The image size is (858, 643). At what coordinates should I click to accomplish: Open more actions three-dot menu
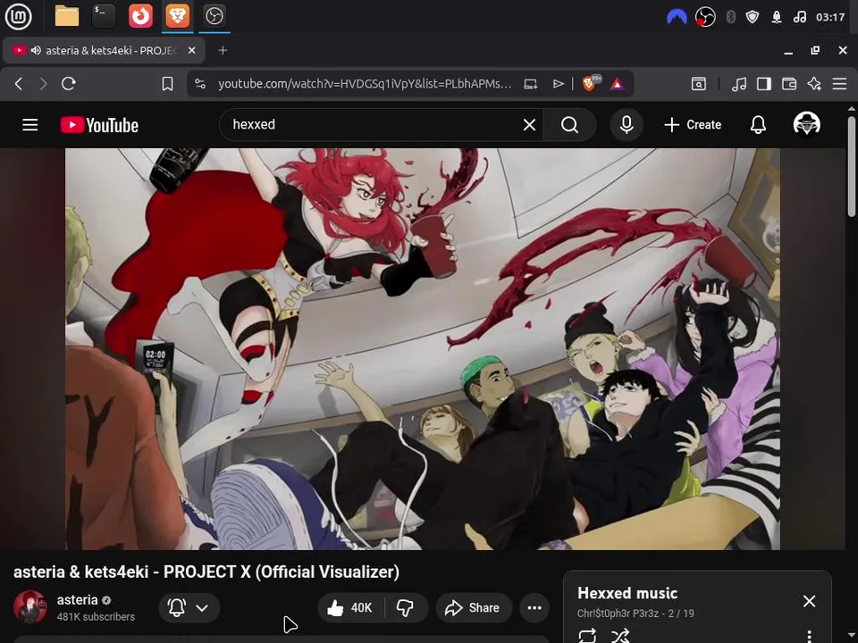[x=534, y=607]
